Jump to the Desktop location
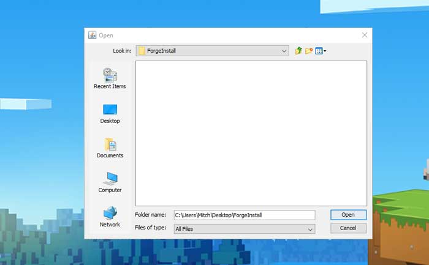Image resolution: width=429 pixels, height=265 pixels. (x=110, y=114)
